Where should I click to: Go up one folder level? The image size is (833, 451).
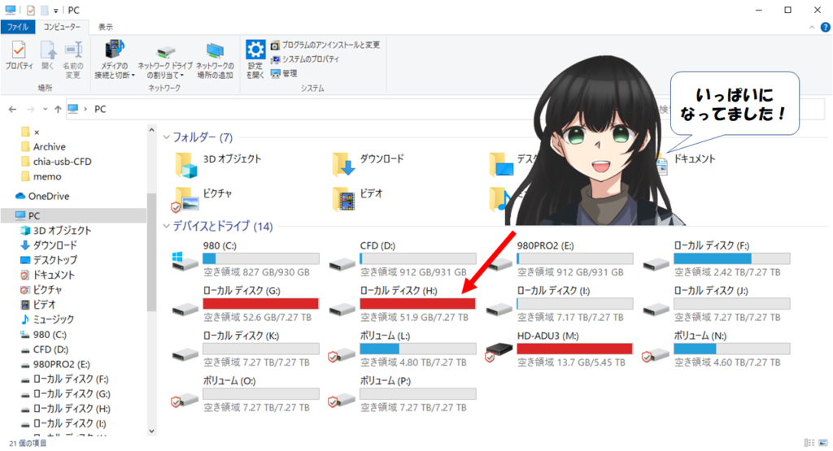click(x=58, y=110)
